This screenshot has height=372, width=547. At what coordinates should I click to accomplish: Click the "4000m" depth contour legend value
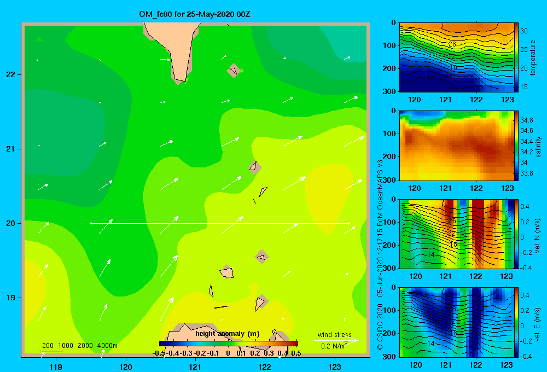tap(107, 346)
